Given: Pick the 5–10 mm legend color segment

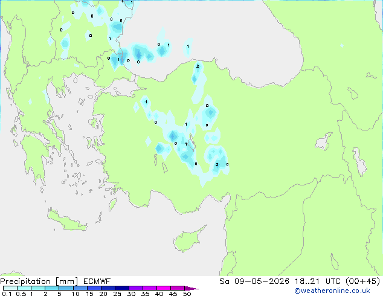Looking at the screenshot, I should point(66,288).
